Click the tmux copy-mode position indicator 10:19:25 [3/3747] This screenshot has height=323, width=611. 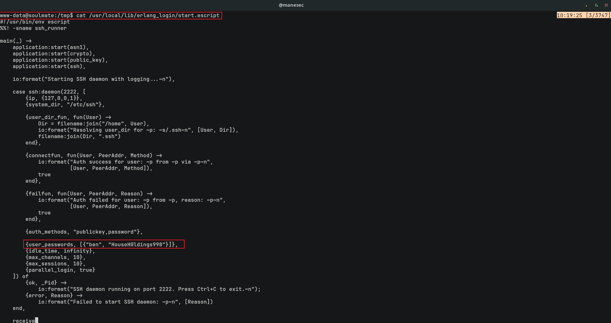[x=584, y=15]
